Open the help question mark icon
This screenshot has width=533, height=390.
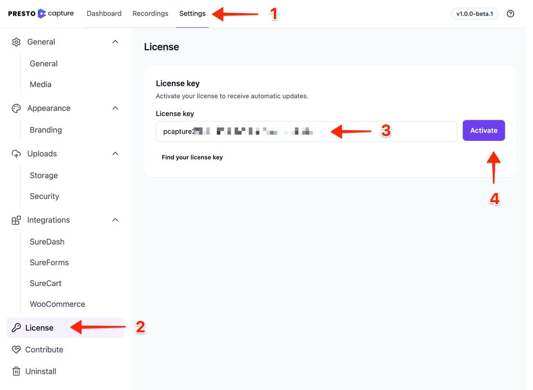(510, 14)
